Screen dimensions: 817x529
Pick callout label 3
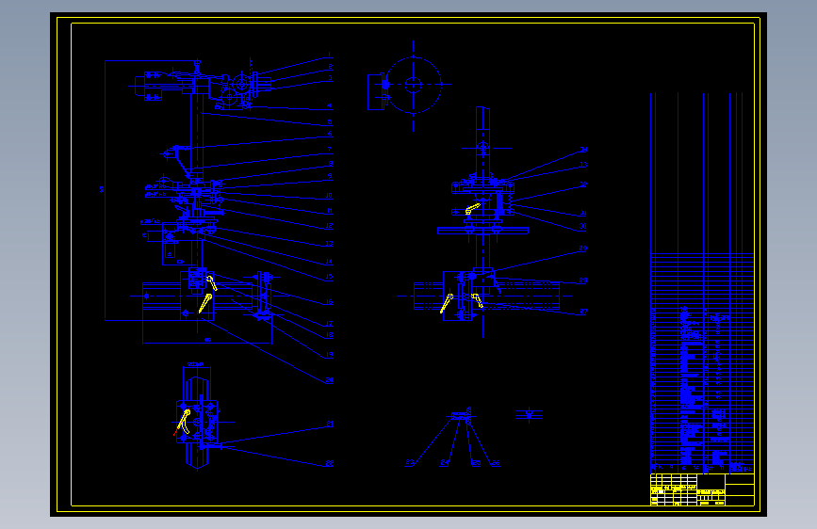point(330,78)
